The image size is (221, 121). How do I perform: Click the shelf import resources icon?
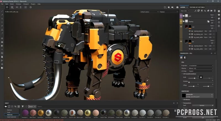[x=19, y=106]
